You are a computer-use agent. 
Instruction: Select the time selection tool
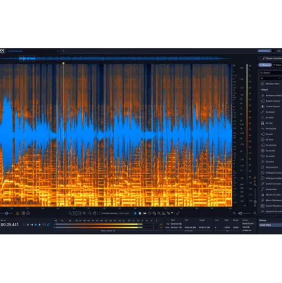click(135, 214)
